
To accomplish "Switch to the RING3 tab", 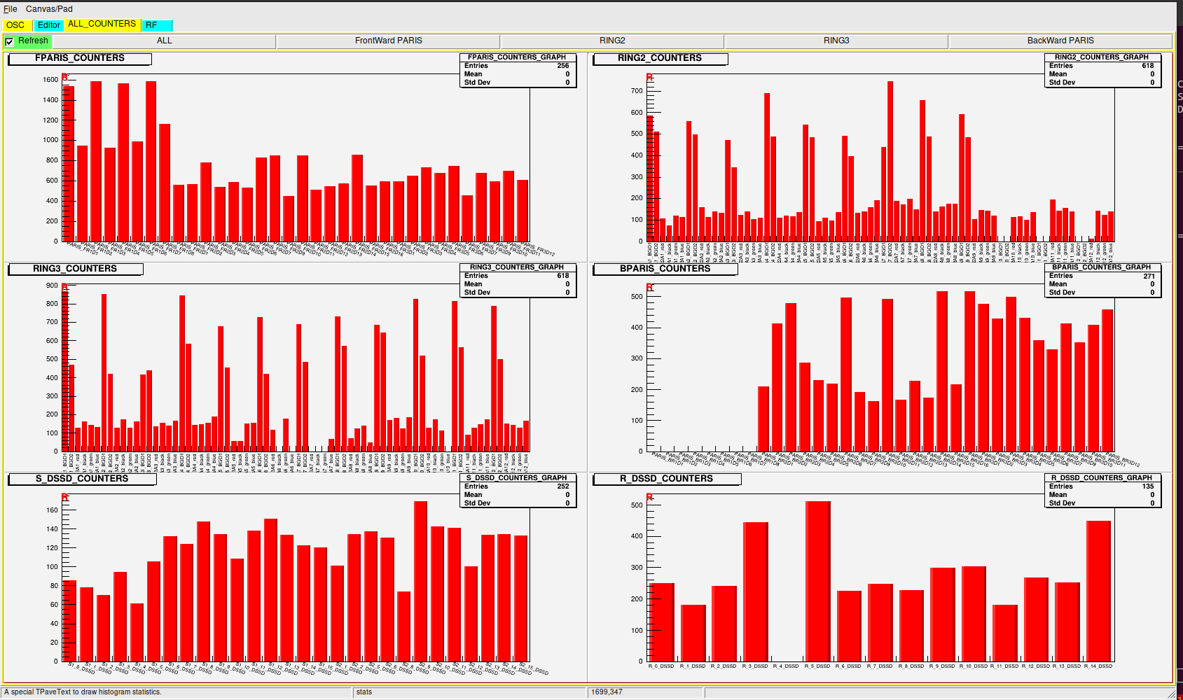I will pos(836,41).
